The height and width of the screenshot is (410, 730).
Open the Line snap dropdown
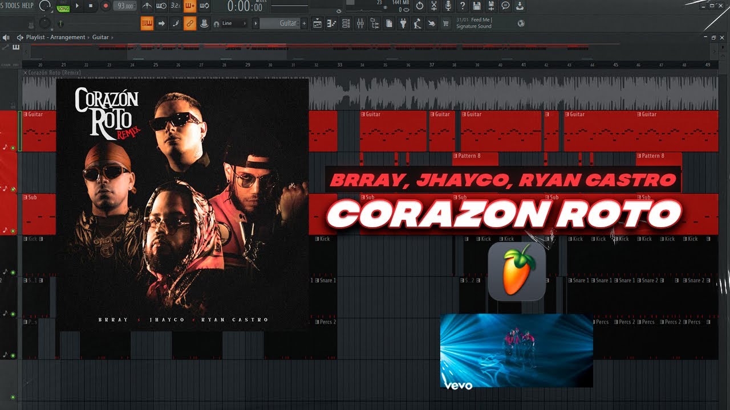click(x=234, y=23)
